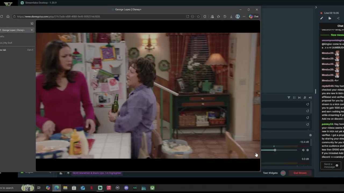Click the performance bars icon in Streamlabs footer
The image size is (344, 193).
(61, 173)
